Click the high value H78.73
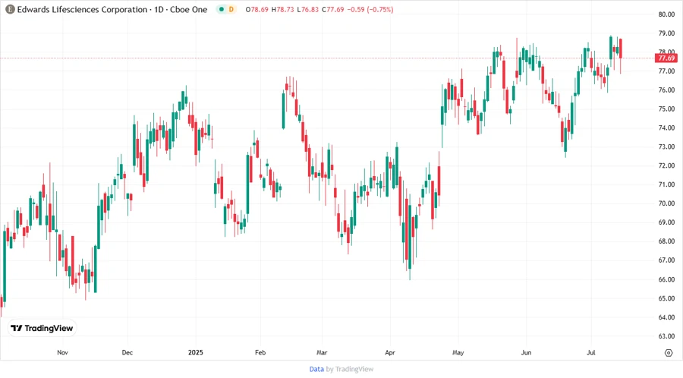Screen dimensions: 683x378 pyautogui.click(x=282, y=10)
